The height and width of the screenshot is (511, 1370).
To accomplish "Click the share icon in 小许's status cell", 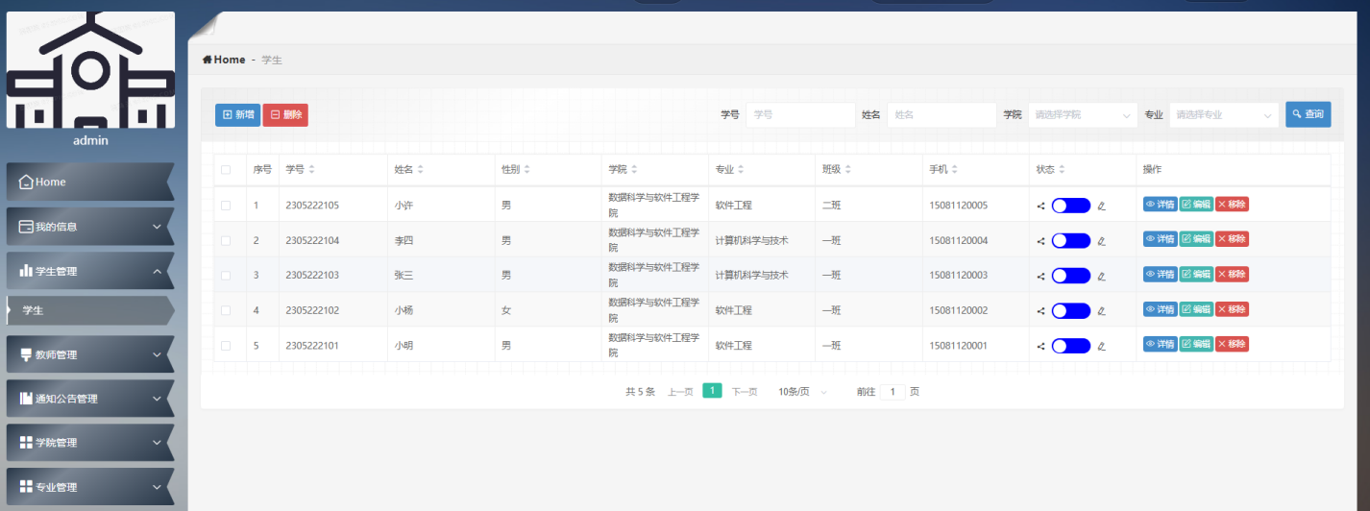I will point(1041,206).
